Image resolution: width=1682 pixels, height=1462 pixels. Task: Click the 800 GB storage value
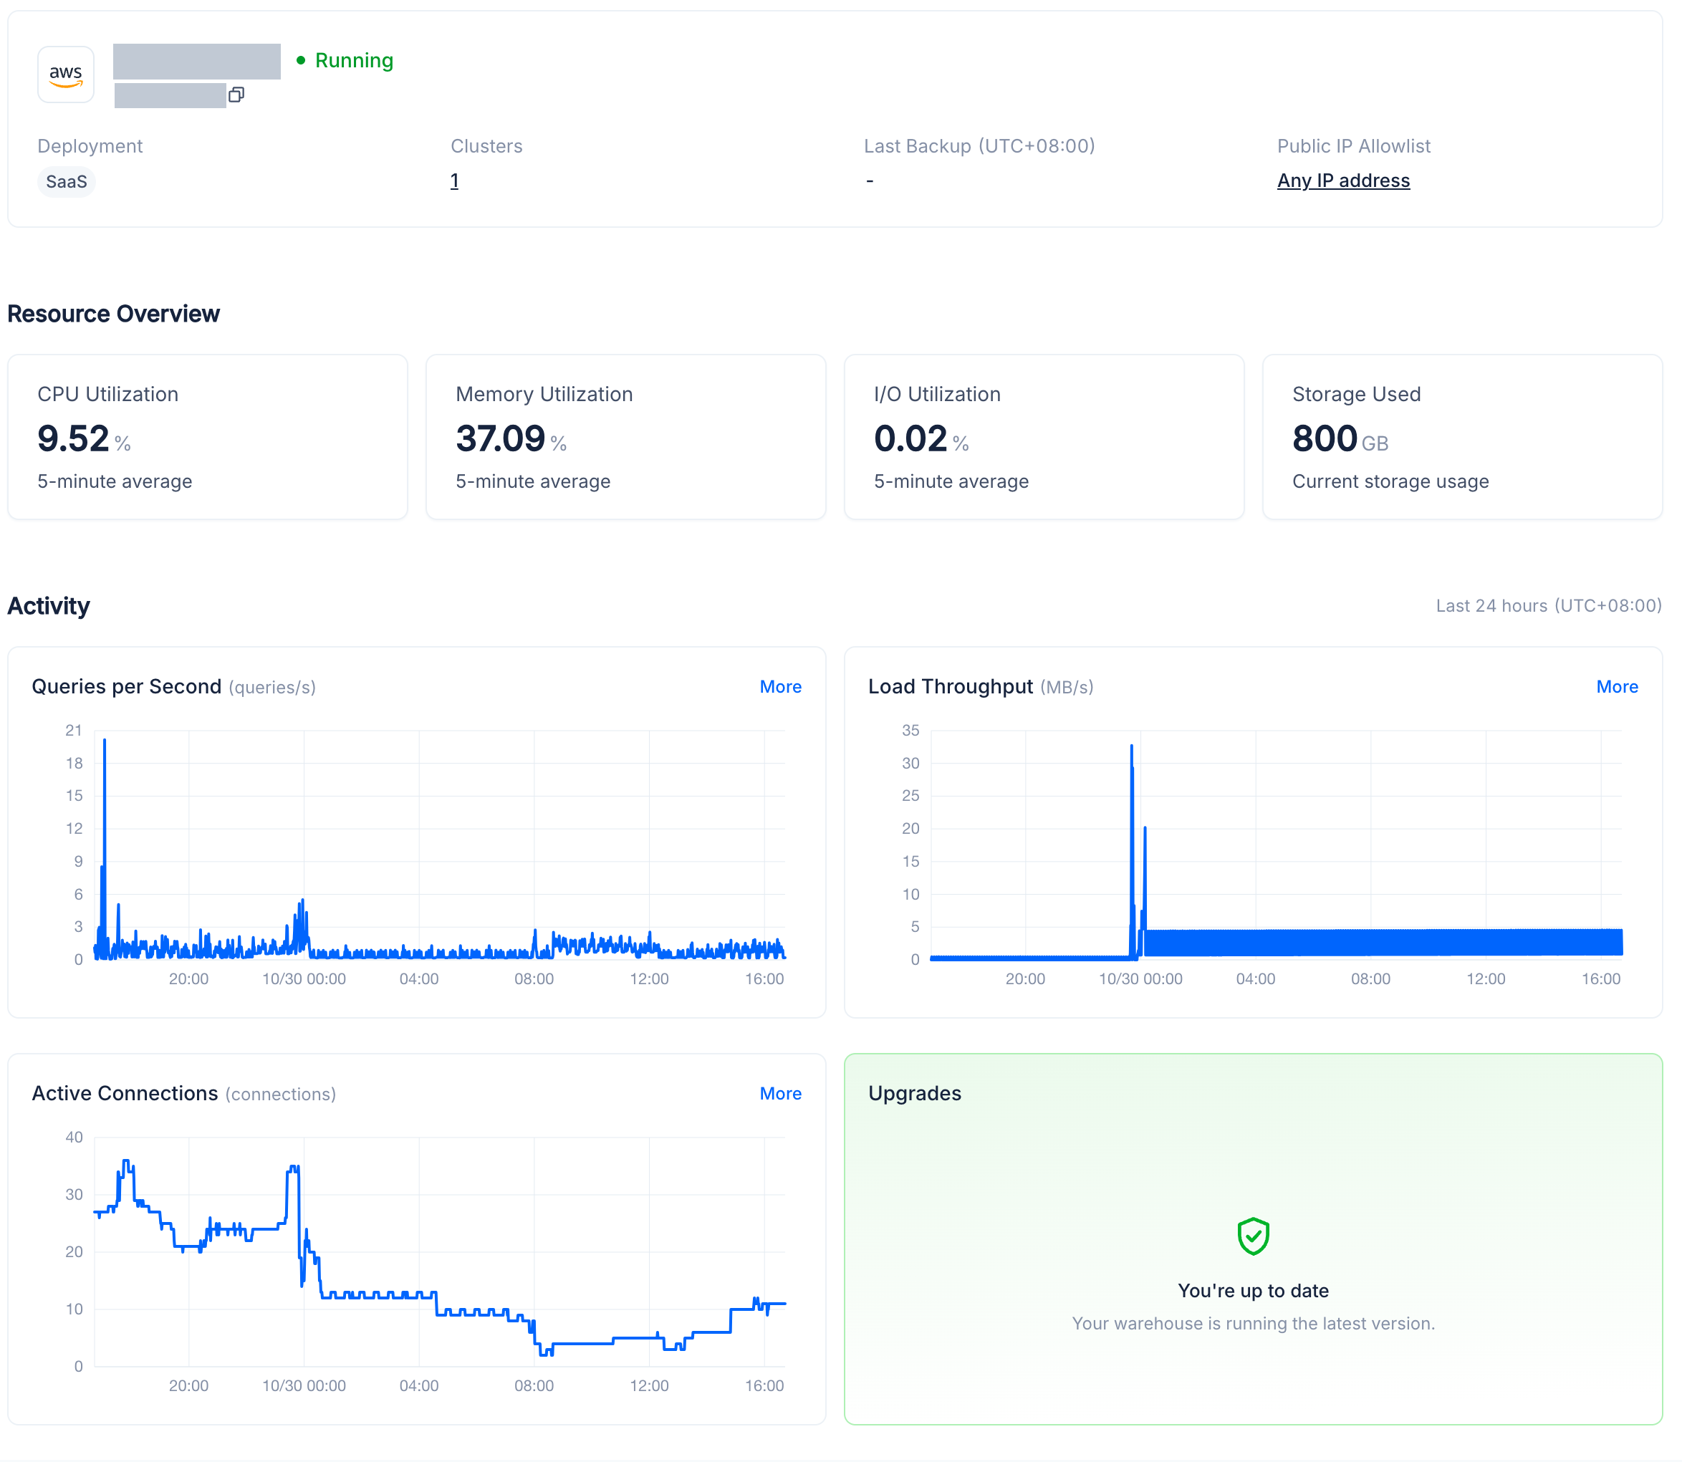pos(1340,439)
